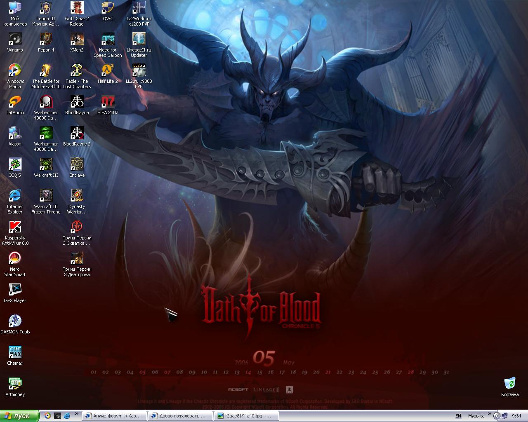Launch Windows Media Player from Quick Launch
Screen dimensions: 528x422
click(47, 416)
